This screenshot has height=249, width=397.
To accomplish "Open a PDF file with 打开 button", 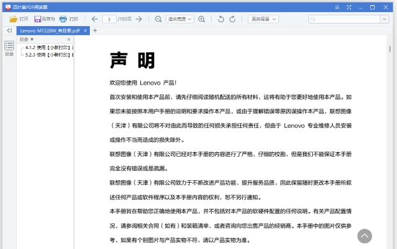I will 18,19.
